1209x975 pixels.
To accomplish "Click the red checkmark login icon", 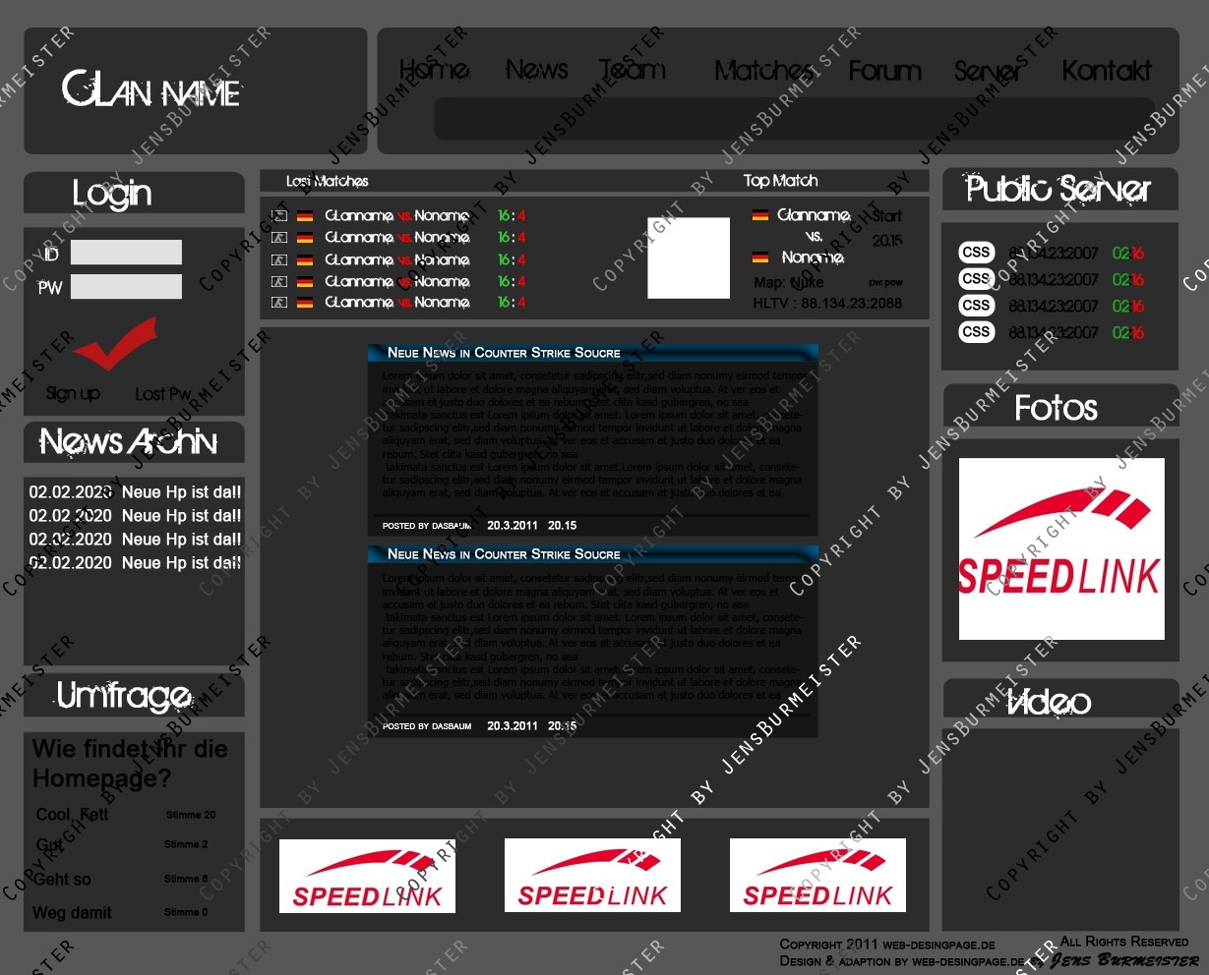I will point(116,343).
